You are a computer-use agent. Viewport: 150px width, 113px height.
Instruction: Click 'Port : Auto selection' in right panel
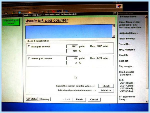tap(130, 28)
